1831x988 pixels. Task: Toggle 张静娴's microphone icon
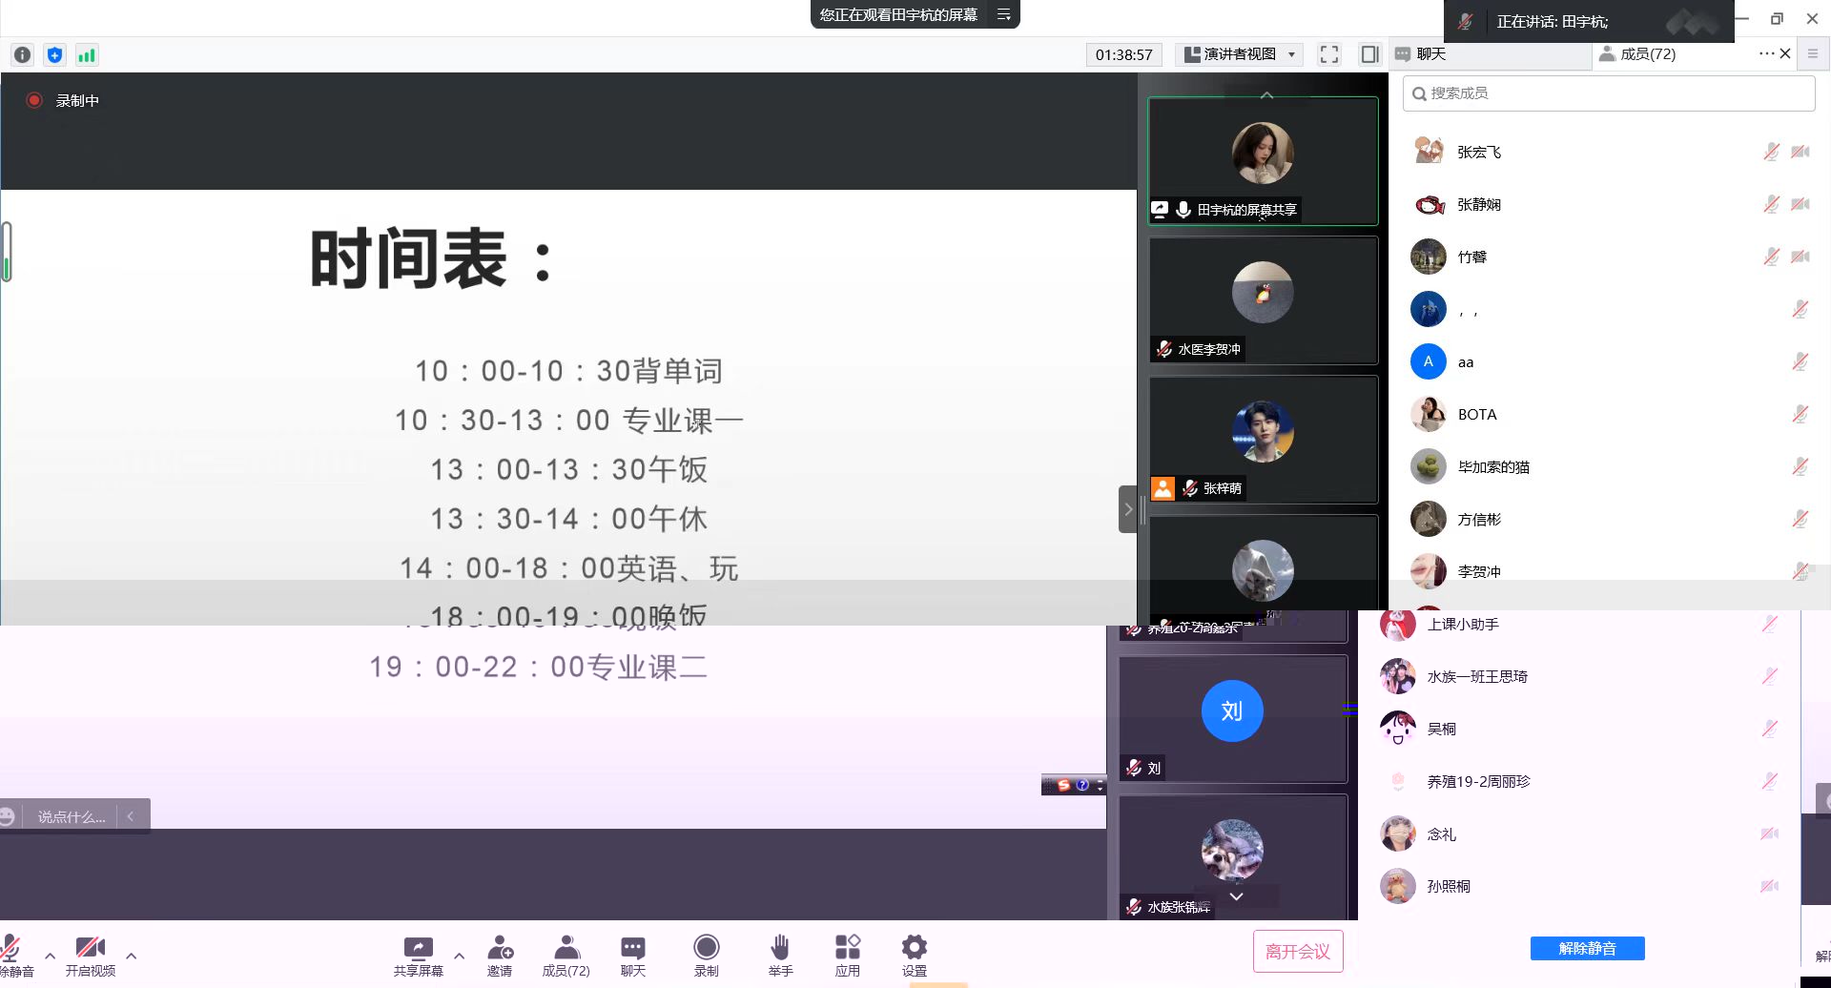(x=1771, y=204)
